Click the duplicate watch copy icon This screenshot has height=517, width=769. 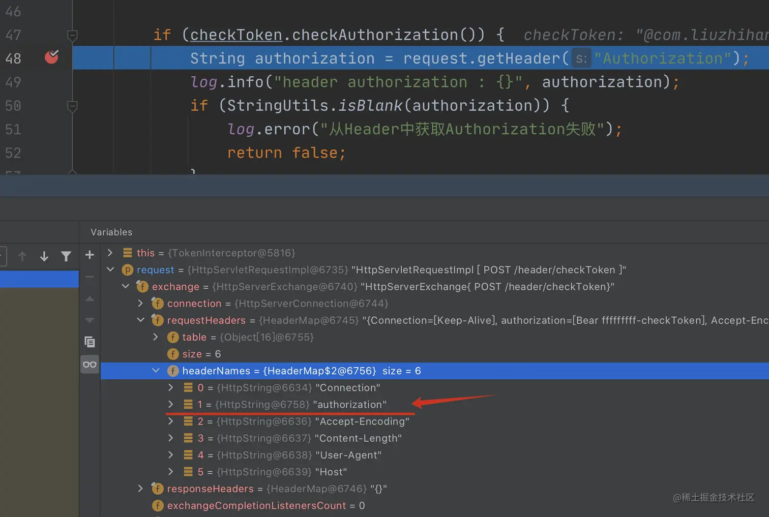point(90,342)
